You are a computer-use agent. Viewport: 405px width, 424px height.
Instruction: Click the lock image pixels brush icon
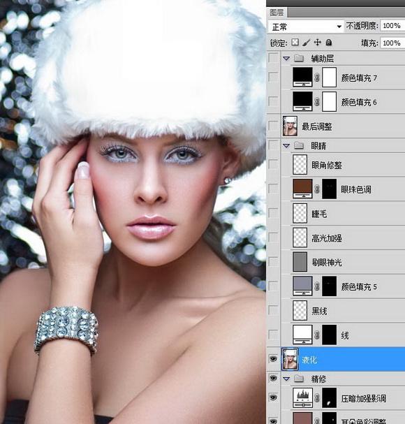tap(307, 43)
